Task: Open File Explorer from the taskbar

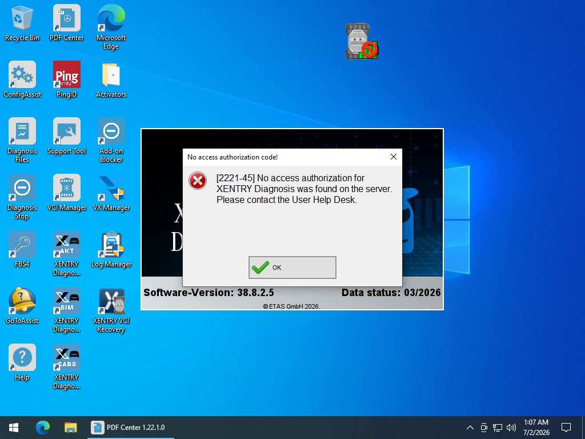Action: pyautogui.click(x=70, y=428)
